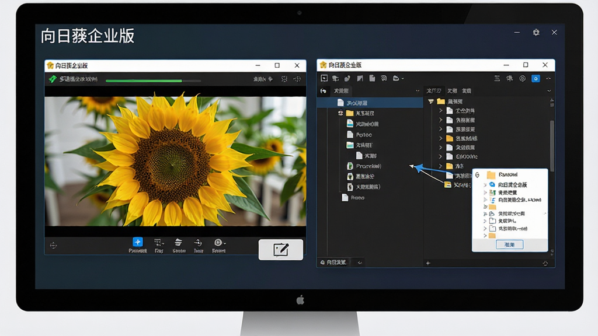Switch to the first tab of right pane
Screen dimensions: 598x336
click(434, 90)
